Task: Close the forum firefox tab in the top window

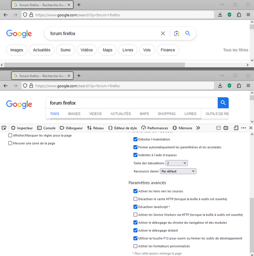Action: 69,5
